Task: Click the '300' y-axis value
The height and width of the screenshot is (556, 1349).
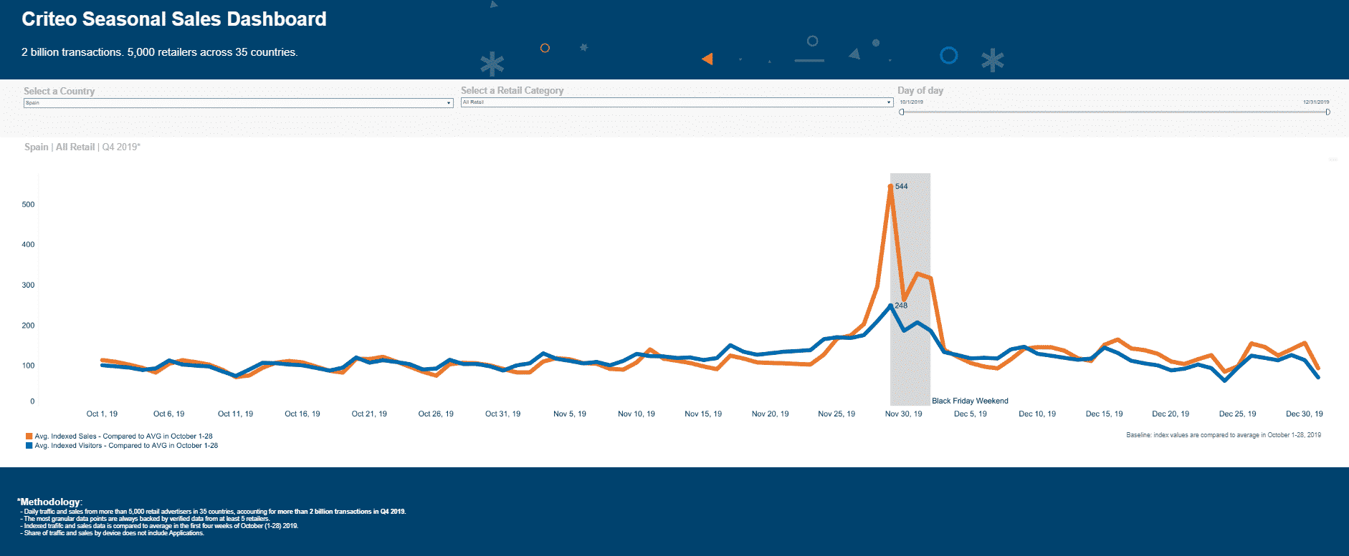Action: coord(28,285)
